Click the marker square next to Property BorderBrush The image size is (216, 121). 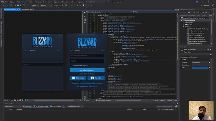(209, 62)
